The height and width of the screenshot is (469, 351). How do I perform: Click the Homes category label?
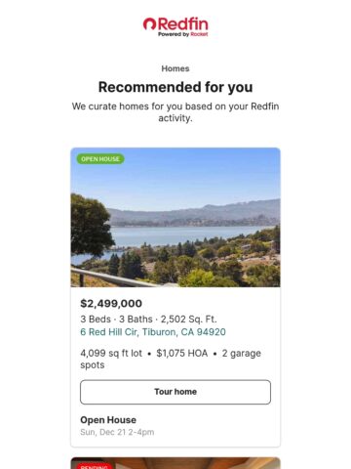coord(175,68)
